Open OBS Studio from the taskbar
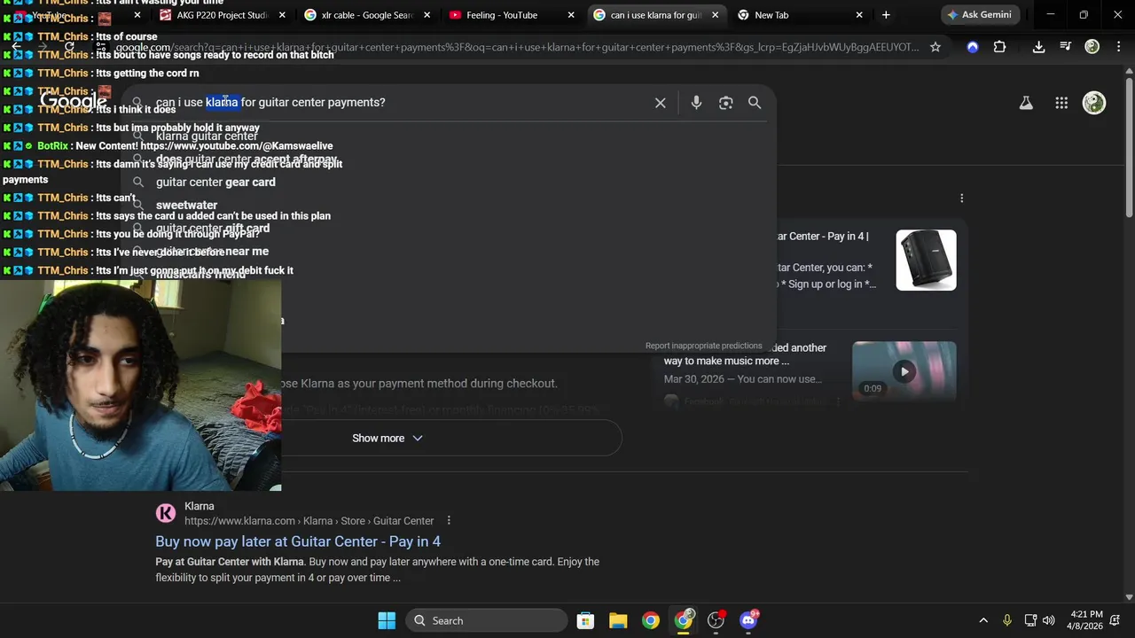This screenshot has width=1135, height=638. tap(716, 620)
